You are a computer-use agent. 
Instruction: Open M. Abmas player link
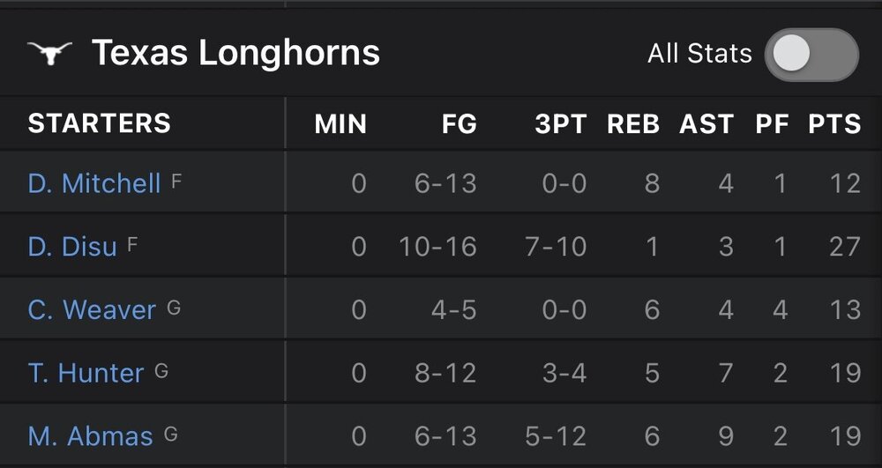pyautogui.click(x=90, y=435)
